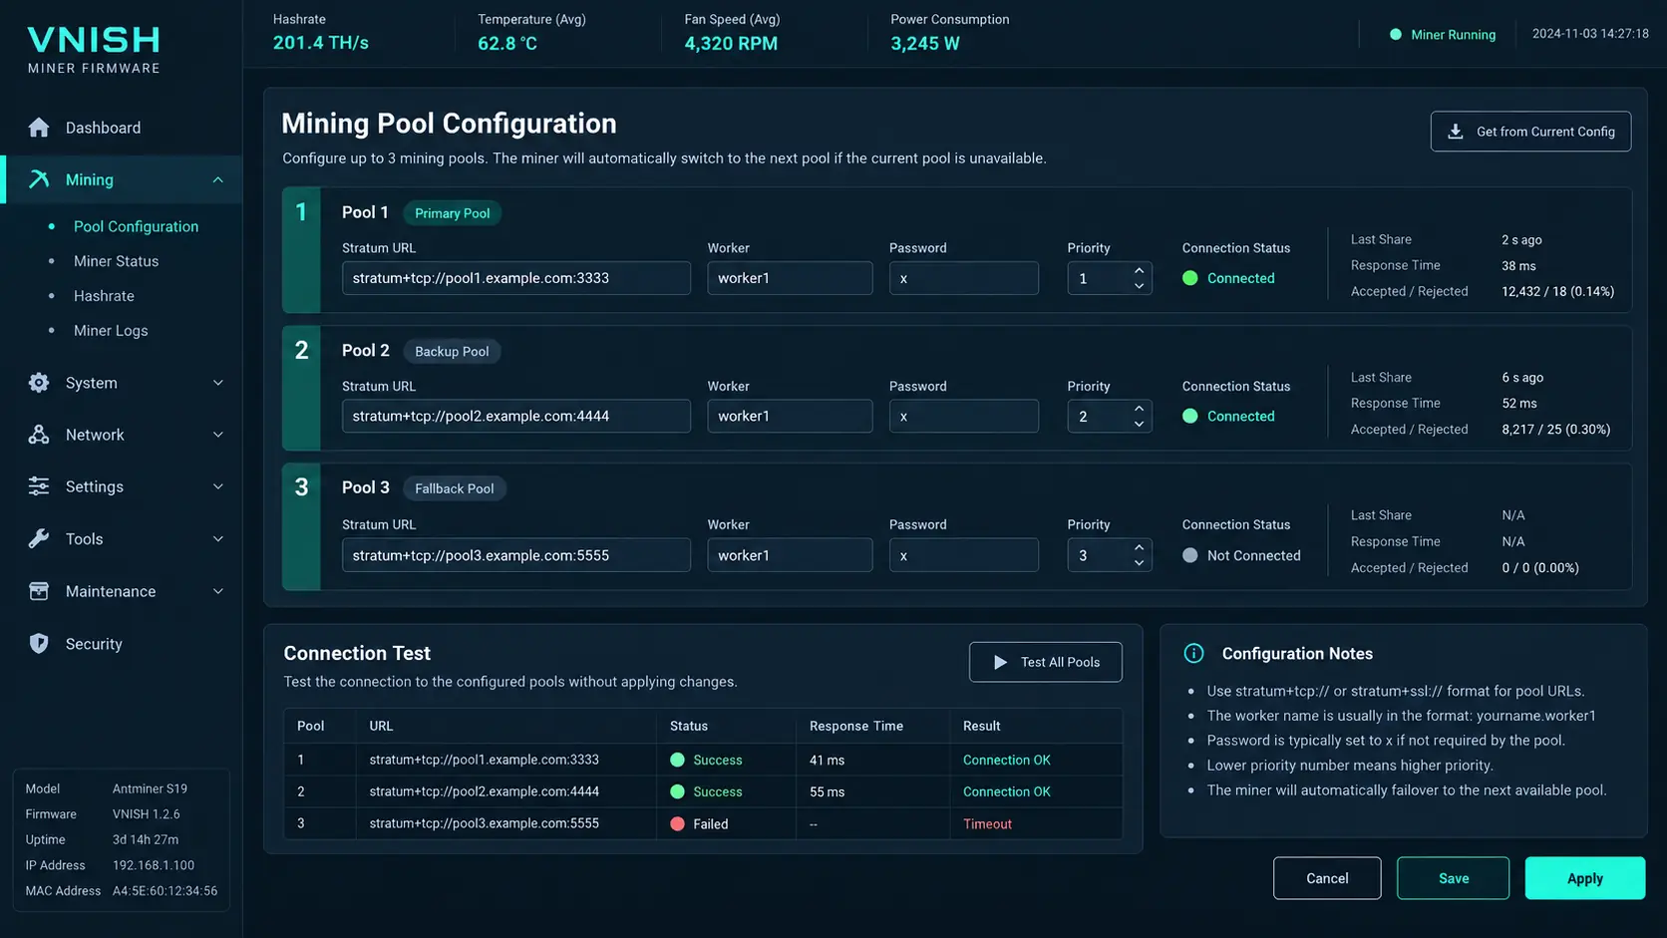Click the Save button
This screenshot has width=1667, height=938.
pyautogui.click(x=1453, y=878)
